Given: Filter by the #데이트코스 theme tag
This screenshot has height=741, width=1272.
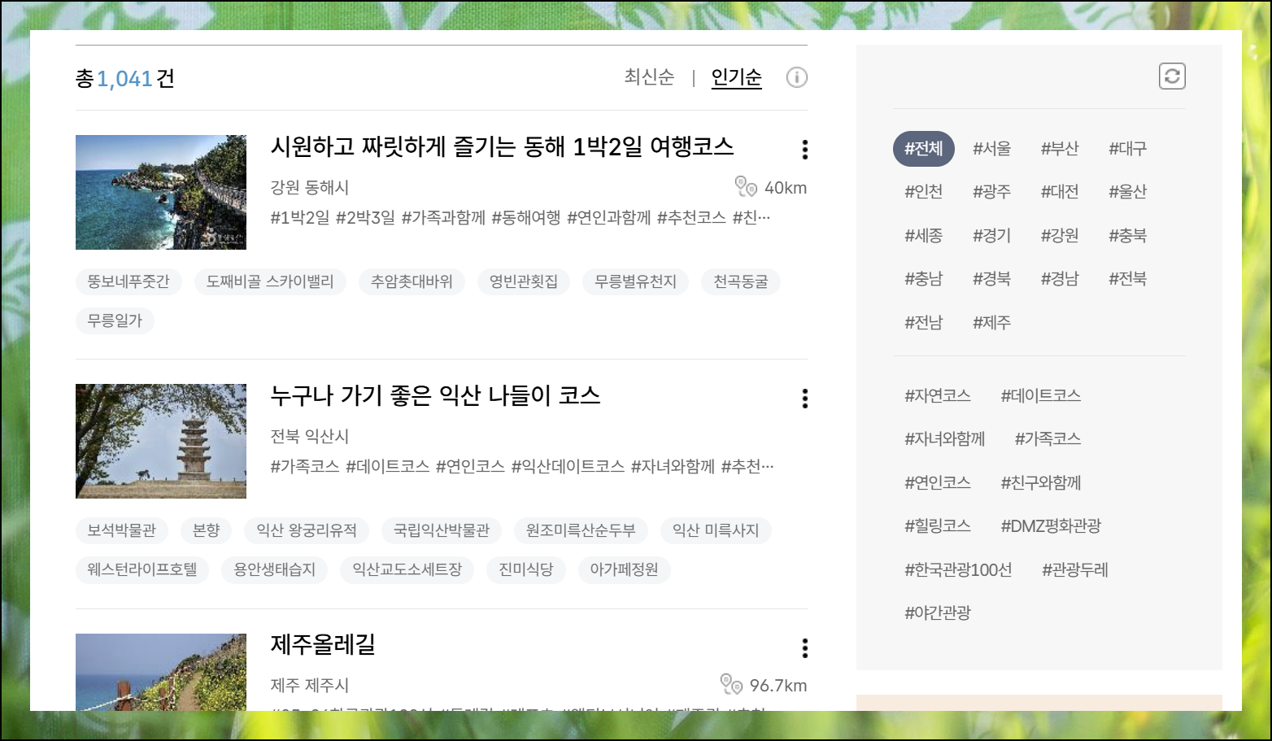Looking at the screenshot, I should [1040, 396].
